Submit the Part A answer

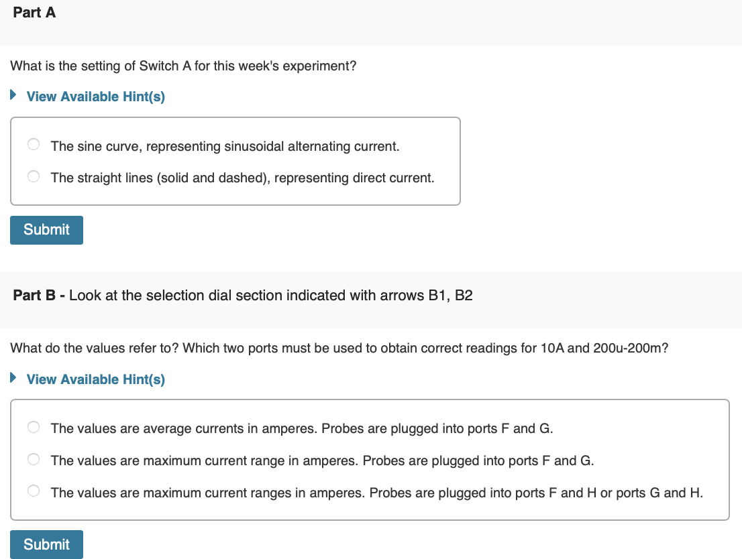click(46, 230)
